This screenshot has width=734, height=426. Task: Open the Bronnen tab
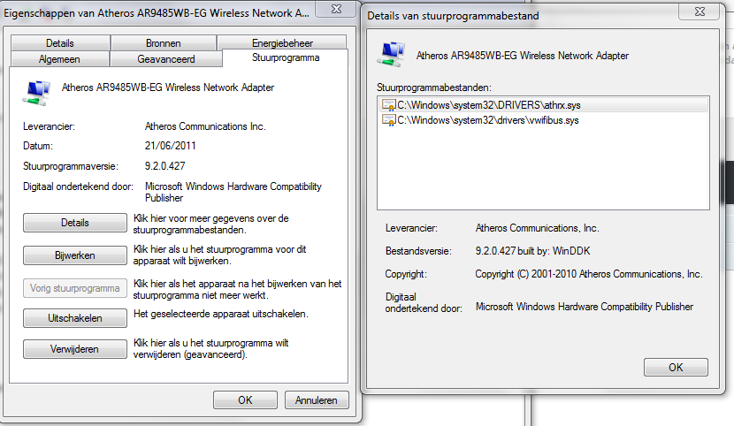pos(163,43)
